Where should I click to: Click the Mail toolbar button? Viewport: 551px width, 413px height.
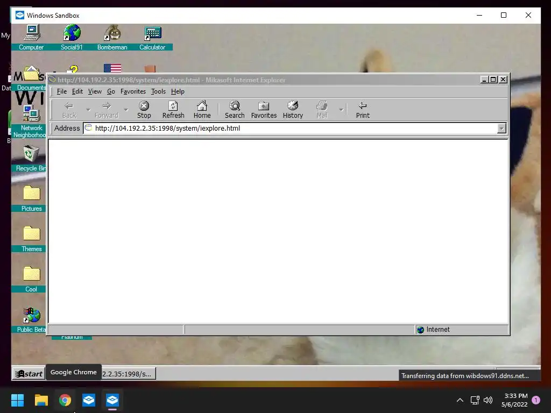(x=322, y=110)
